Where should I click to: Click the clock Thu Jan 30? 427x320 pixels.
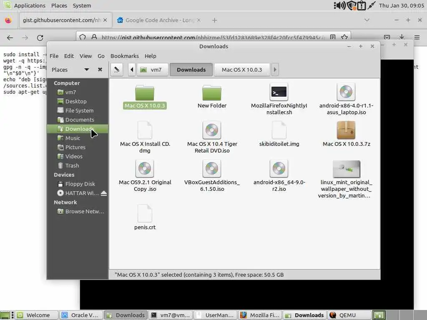(402, 5)
